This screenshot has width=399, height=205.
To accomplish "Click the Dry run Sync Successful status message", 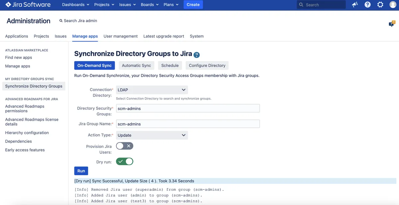I will click(235, 181).
